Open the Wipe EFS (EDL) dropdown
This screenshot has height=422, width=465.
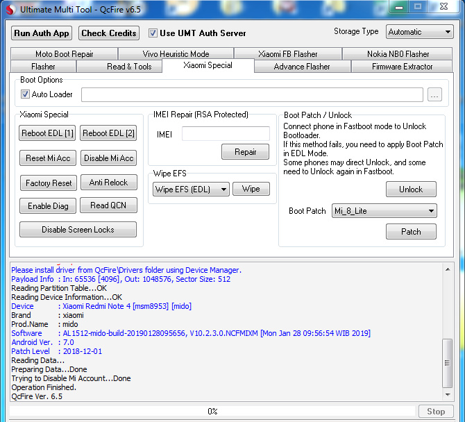191,189
